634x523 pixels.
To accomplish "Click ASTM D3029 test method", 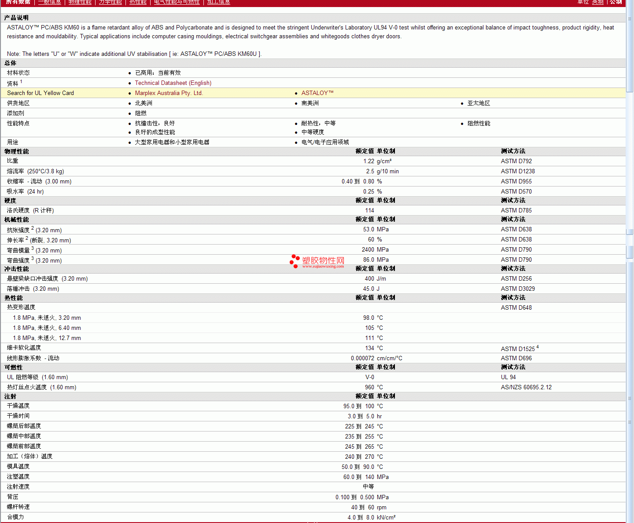I will [518, 289].
